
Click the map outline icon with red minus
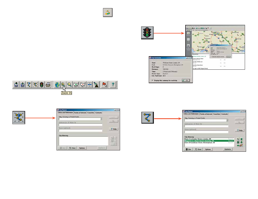83,85
